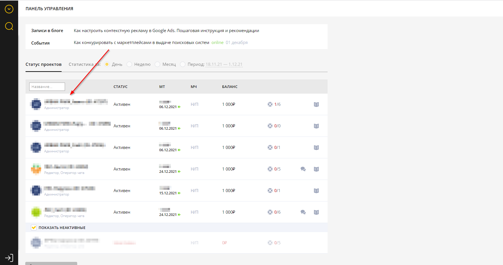Uncheck the Показать неактивные checkbox
This screenshot has height=265, width=503.
34,228
